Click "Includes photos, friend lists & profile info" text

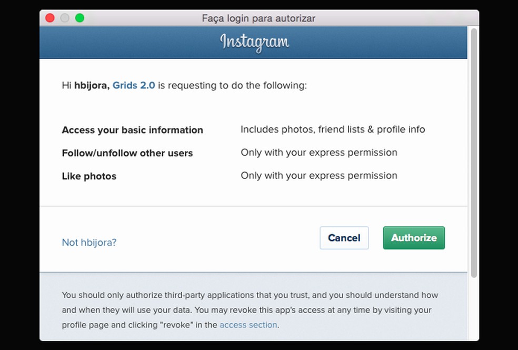pyautogui.click(x=333, y=129)
